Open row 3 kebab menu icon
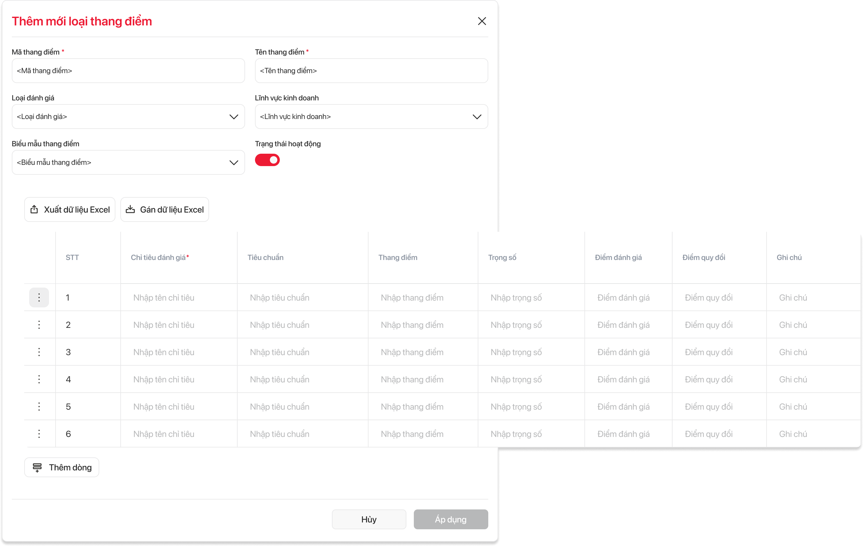863x546 pixels. [39, 352]
